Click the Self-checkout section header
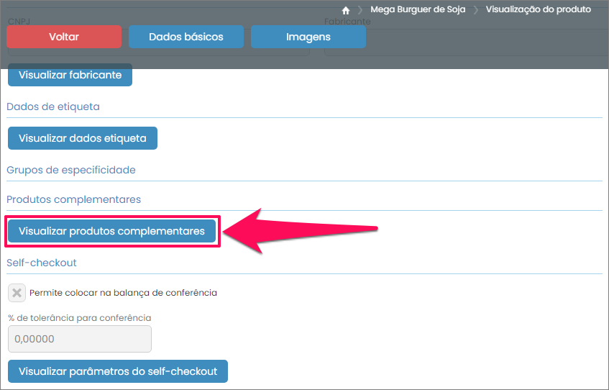Image resolution: width=609 pixels, height=390 pixels. coord(42,263)
